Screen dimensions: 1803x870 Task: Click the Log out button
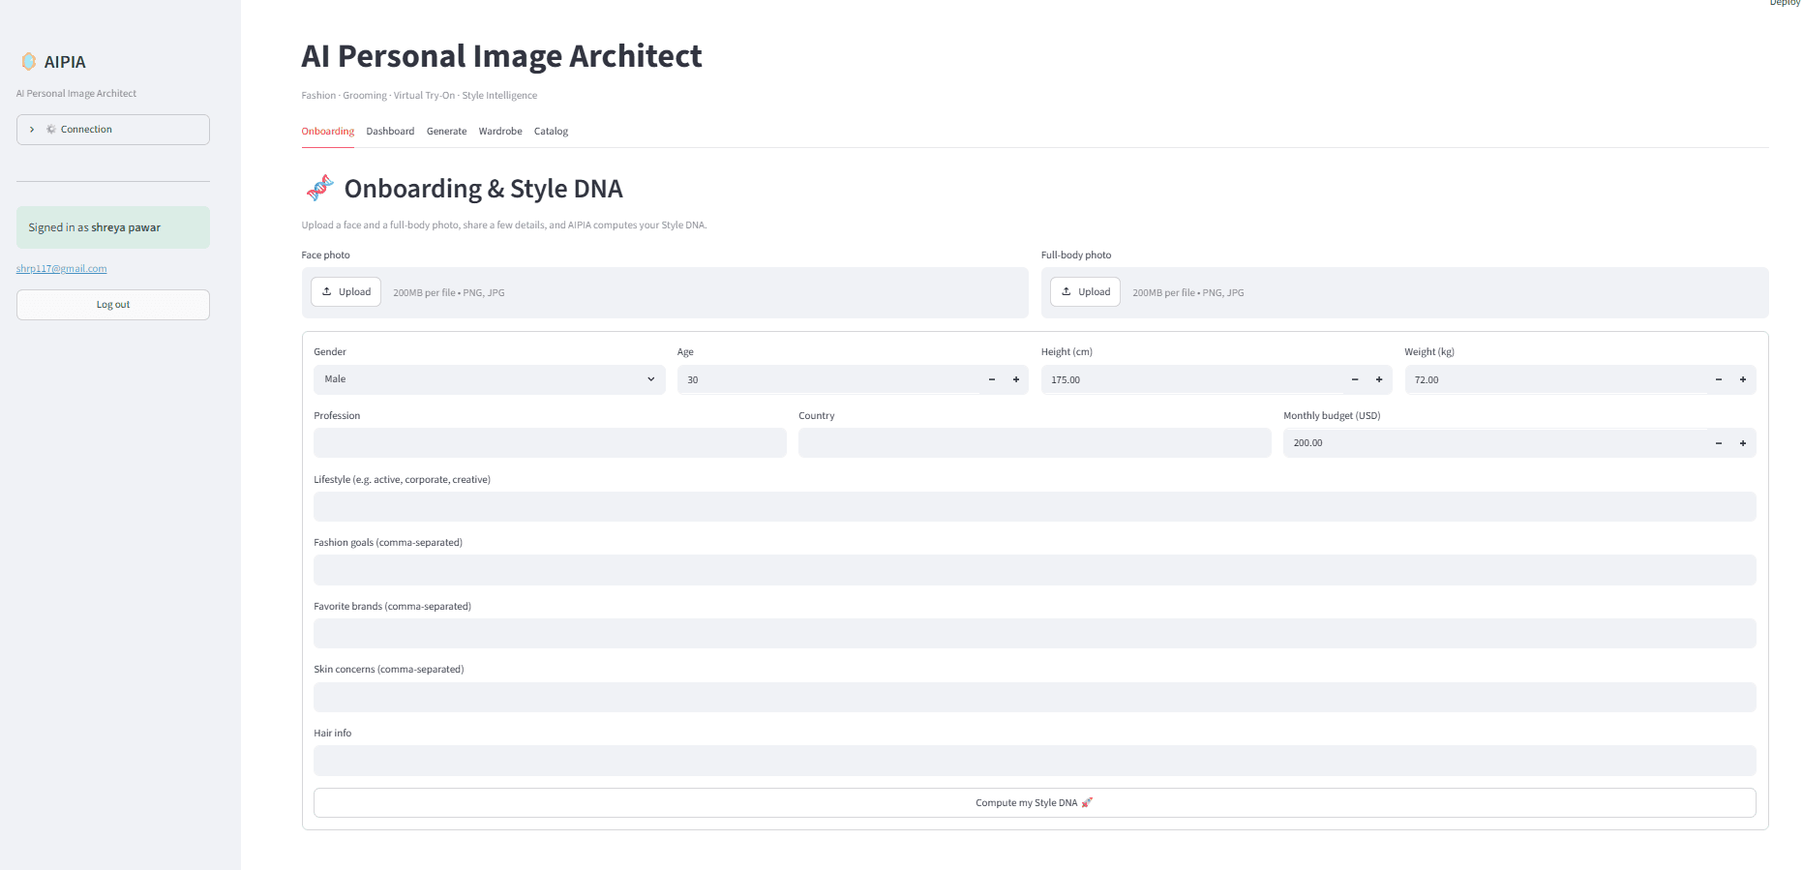pos(113,305)
